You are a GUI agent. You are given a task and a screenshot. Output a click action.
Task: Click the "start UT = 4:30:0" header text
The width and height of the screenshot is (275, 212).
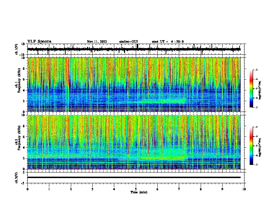168,42
